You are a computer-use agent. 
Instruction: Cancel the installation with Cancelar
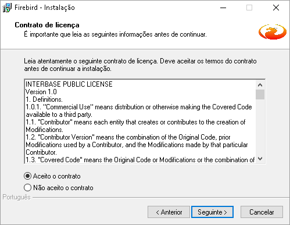coord(262,212)
